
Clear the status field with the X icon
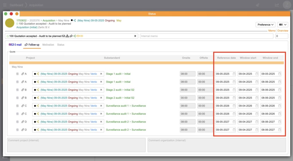click(135, 36)
